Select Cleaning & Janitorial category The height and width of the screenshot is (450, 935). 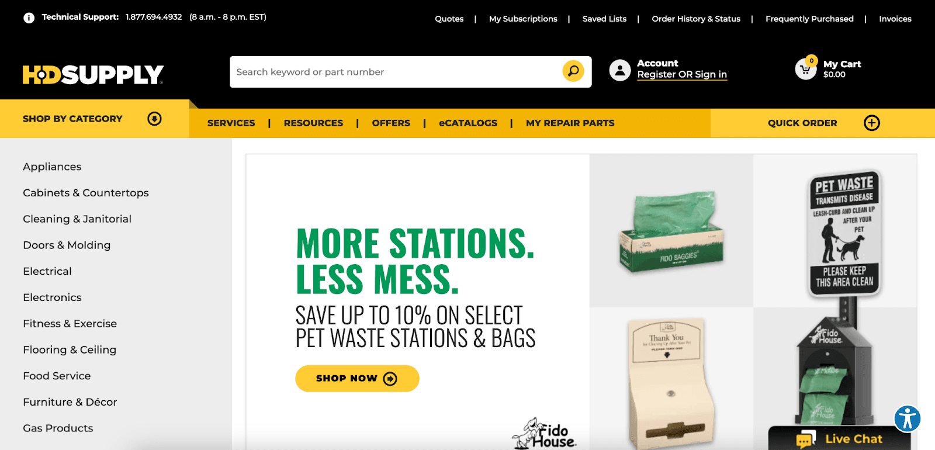77,219
